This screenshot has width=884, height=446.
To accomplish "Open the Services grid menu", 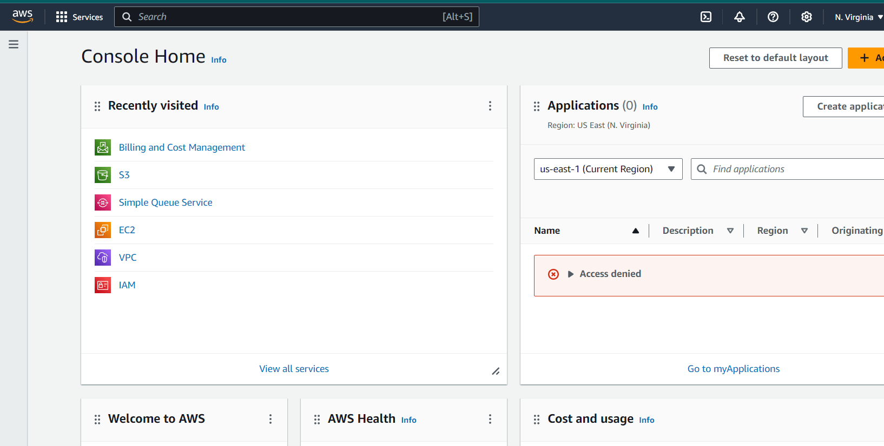I will [x=79, y=17].
